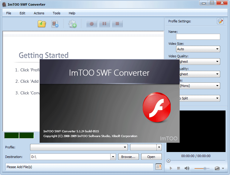Stop the preview playback
230x175 pixels.
pyautogui.click(x=178, y=168)
